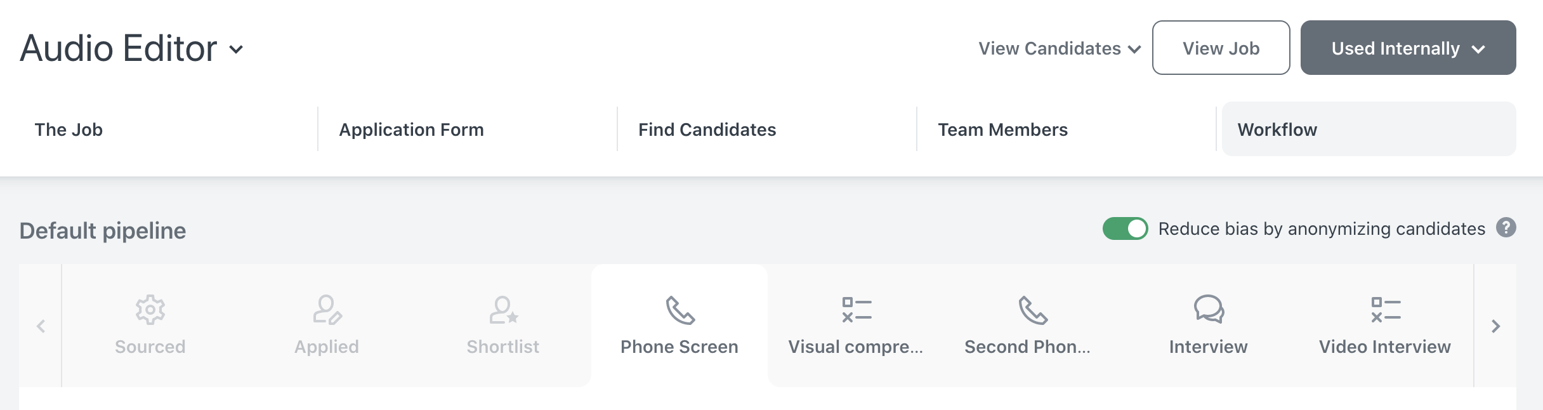This screenshot has height=410, width=1543.
Task: Open the Phone Screen stage phone icon
Action: click(680, 310)
